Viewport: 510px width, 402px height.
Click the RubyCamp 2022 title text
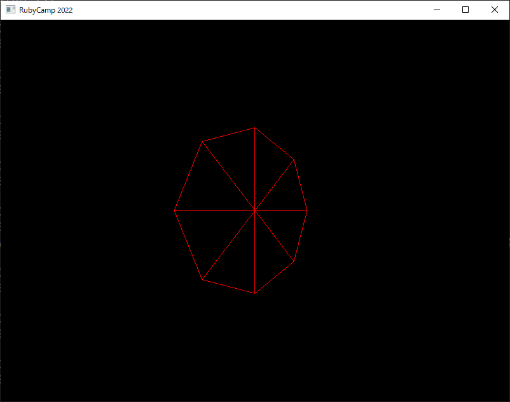(x=46, y=10)
